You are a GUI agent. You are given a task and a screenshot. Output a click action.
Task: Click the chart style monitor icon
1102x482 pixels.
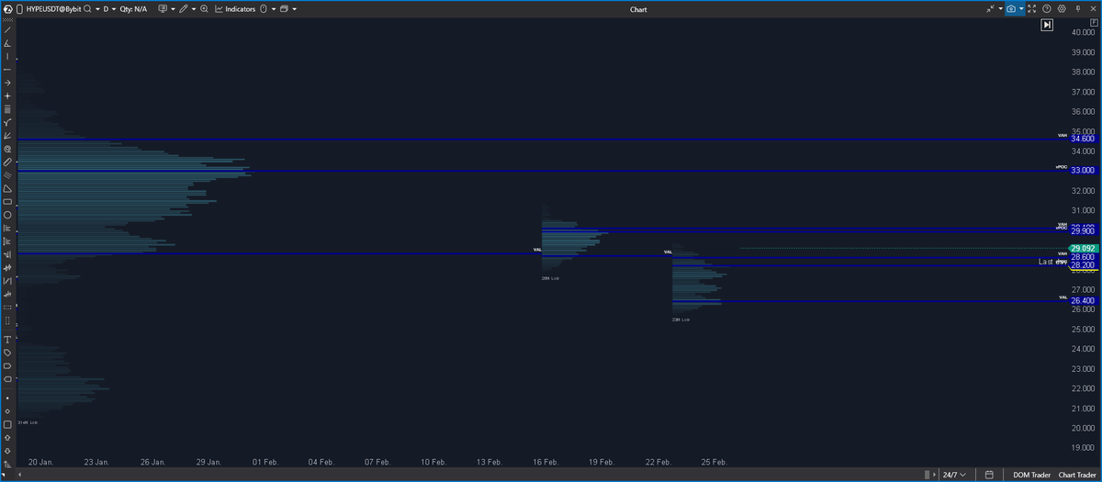click(x=163, y=9)
